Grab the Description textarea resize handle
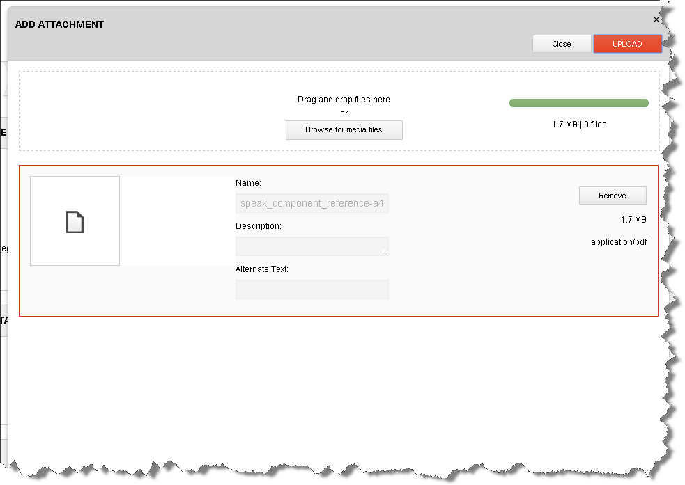Viewport: 685px width, 485px height. pyautogui.click(x=385, y=252)
